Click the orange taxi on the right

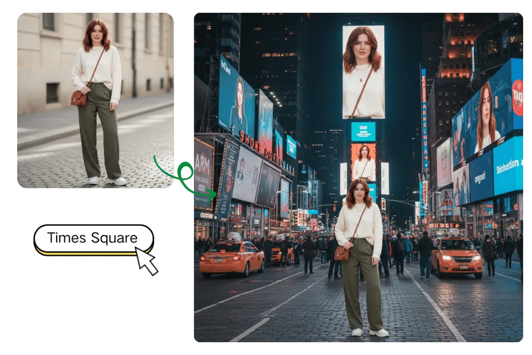456,256
